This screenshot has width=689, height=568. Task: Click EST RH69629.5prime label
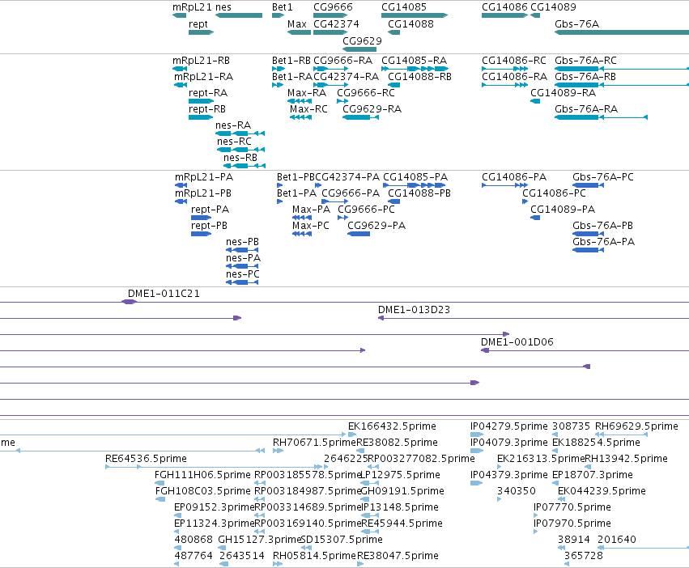(636, 426)
